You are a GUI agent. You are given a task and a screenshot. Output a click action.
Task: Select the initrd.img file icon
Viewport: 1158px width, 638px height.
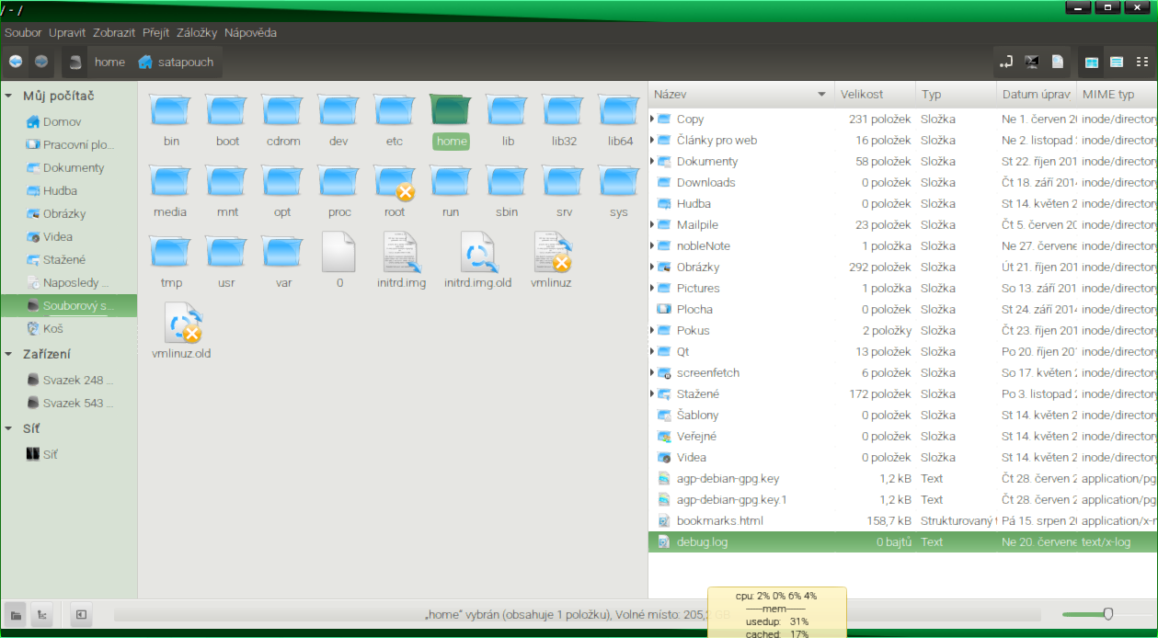pos(401,252)
